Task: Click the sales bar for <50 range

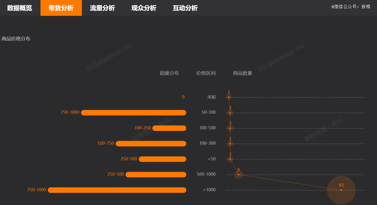Action: tap(163, 159)
